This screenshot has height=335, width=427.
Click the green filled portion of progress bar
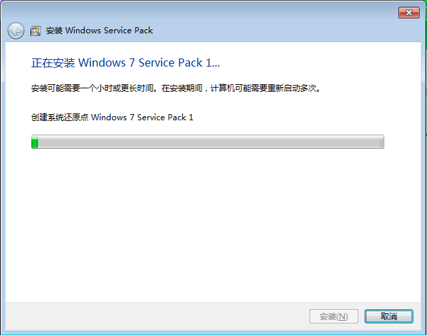[35, 141]
